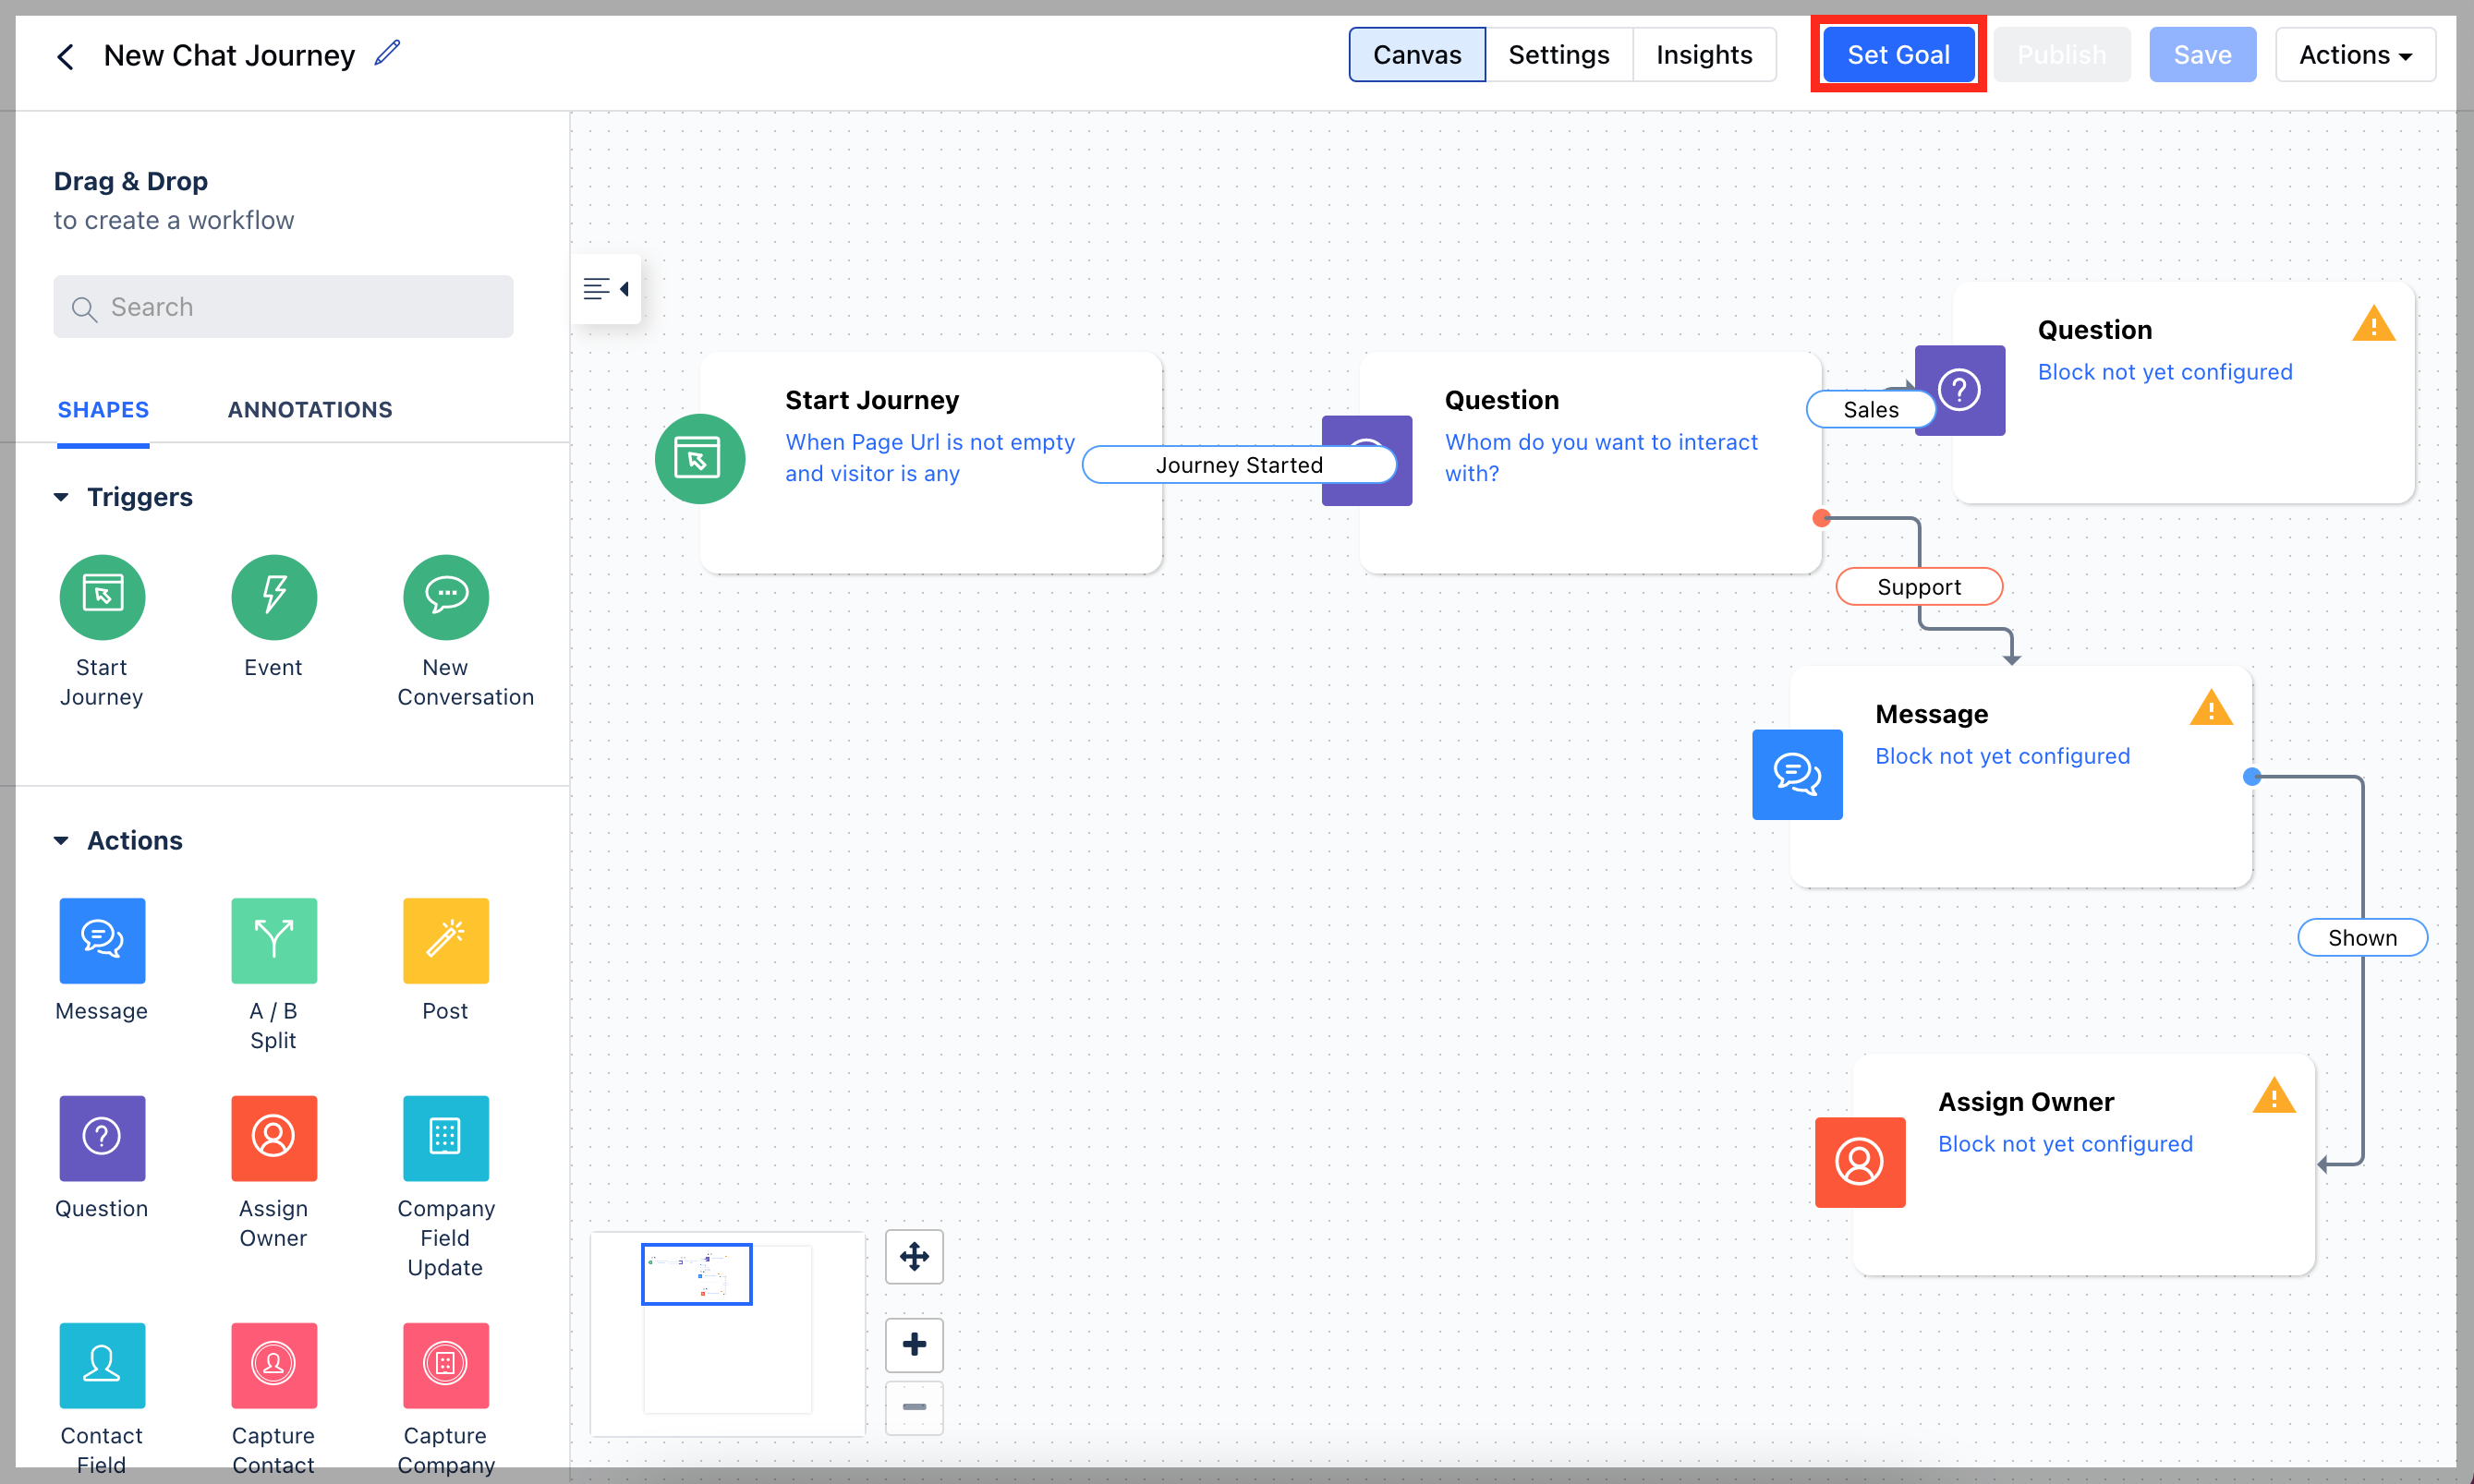Click the pan/move canvas control
This screenshot has height=1484, width=2474.
pos(914,1257)
